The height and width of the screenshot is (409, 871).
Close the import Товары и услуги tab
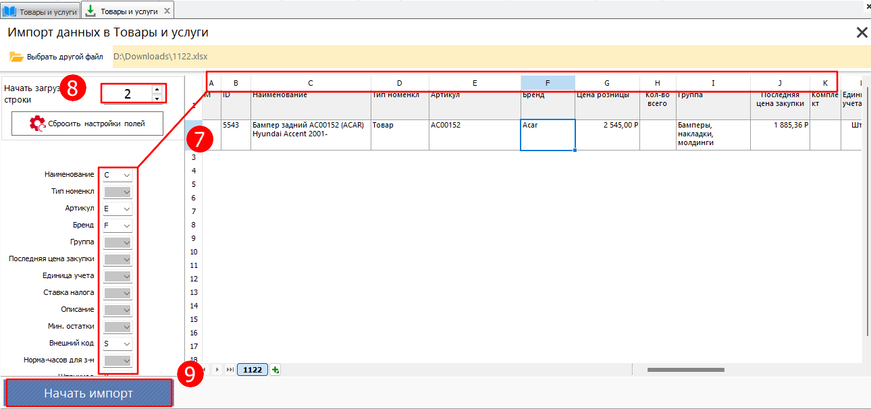(167, 11)
